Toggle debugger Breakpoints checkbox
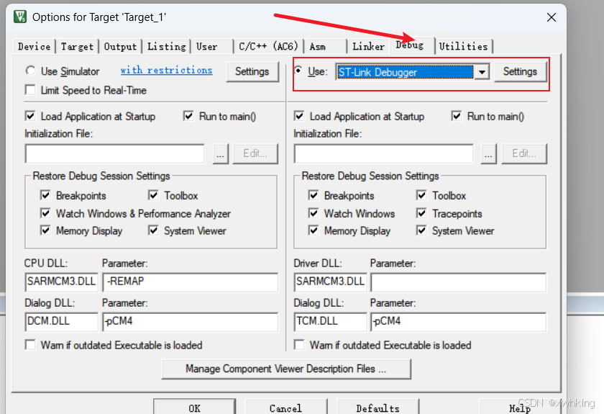604x414 pixels. pos(314,195)
